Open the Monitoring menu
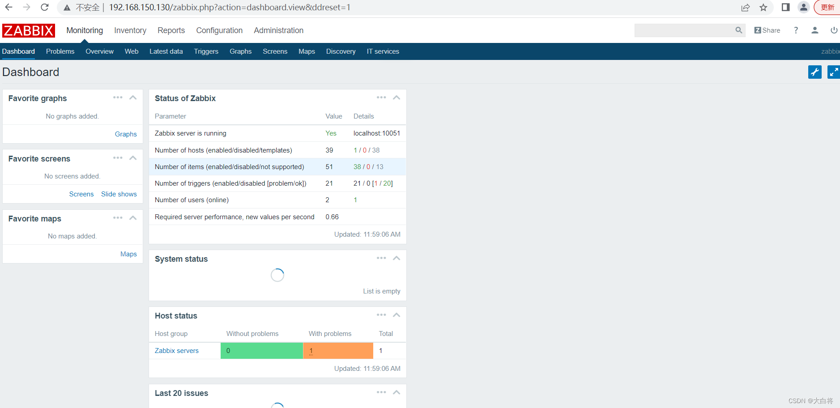 pyautogui.click(x=85, y=30)
